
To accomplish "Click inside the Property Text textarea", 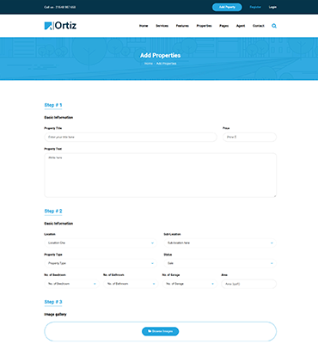I will [161, 175].
